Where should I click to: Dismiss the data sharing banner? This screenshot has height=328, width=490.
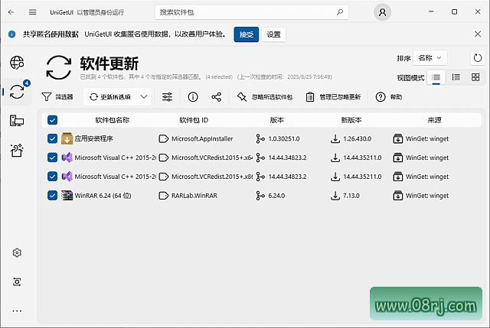click(x=478, y=34)
